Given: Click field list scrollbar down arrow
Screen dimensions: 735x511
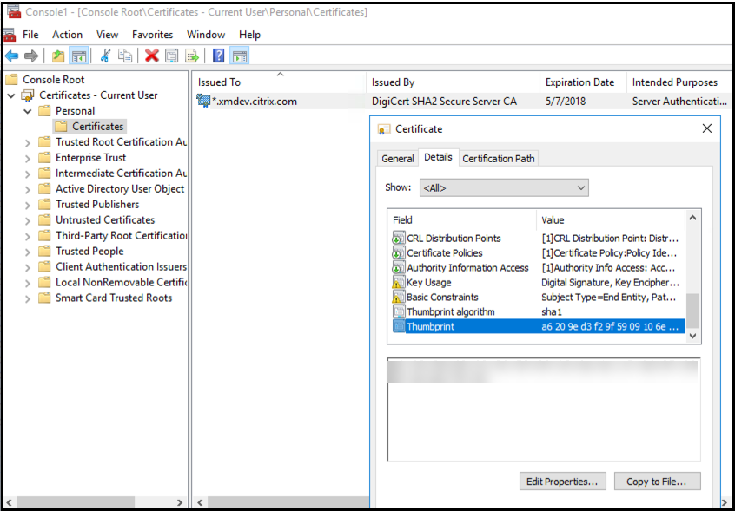Looking at the screenshot, I should (692, 336).
